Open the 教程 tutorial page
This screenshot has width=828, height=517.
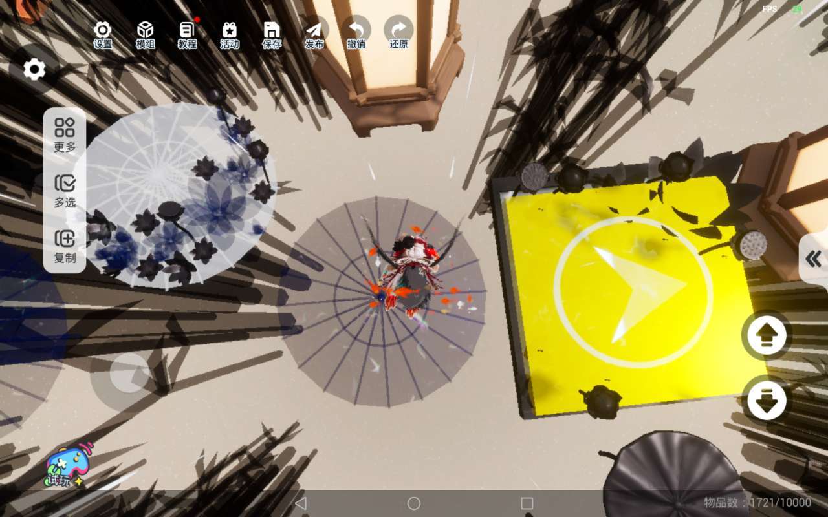click(x=187, y=34)
